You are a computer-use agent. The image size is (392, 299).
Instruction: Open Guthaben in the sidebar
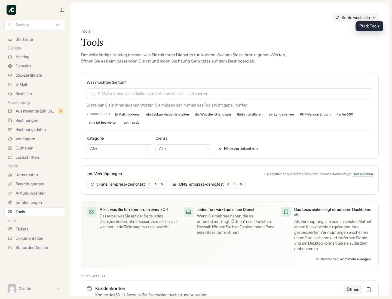tap(35, 148)
